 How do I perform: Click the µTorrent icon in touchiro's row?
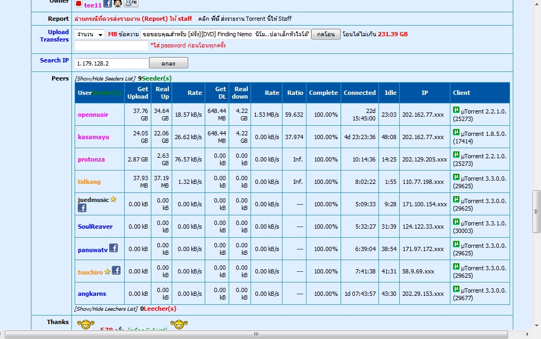click(x=456, y=267)
